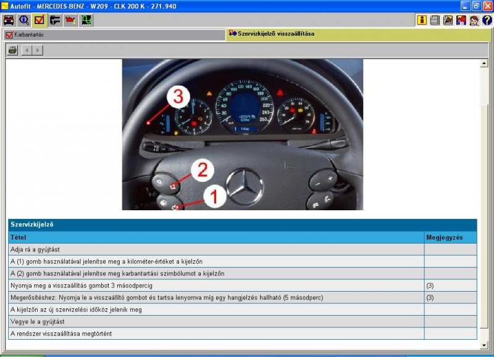Screen dimensions: 494x357
Task: Select the Szervizkijelző visszaállítása tab
Action: [358, 35]
